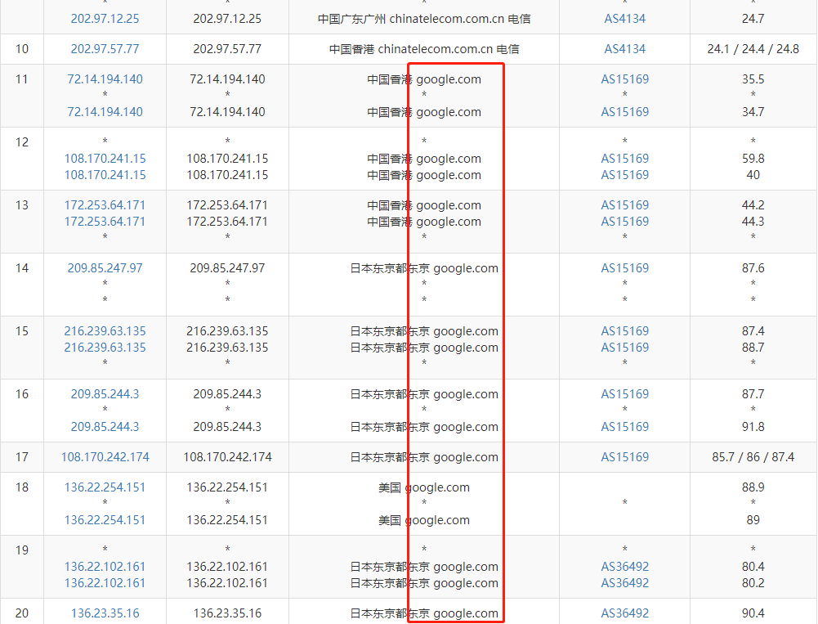This screenshot has height=624, width=818.
Task: Select the plain-text 108.170.242.174 address
Action: [x=227, y=457]
